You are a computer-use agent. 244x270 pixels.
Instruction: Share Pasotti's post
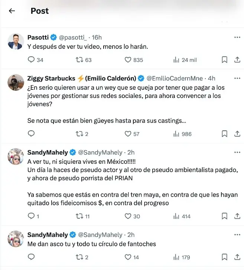click(237, 60)
